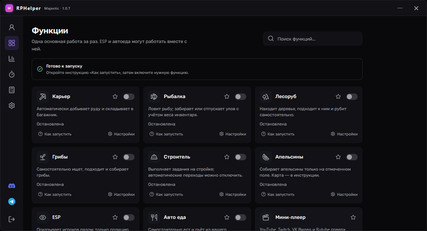Open Настройки for the Рыбалка card
This screenshot has width=427, height=231.
(x=233, y=134)
